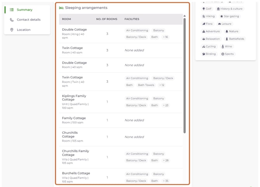
Task: Click the Sports ball icon
Action: [223, 54]
